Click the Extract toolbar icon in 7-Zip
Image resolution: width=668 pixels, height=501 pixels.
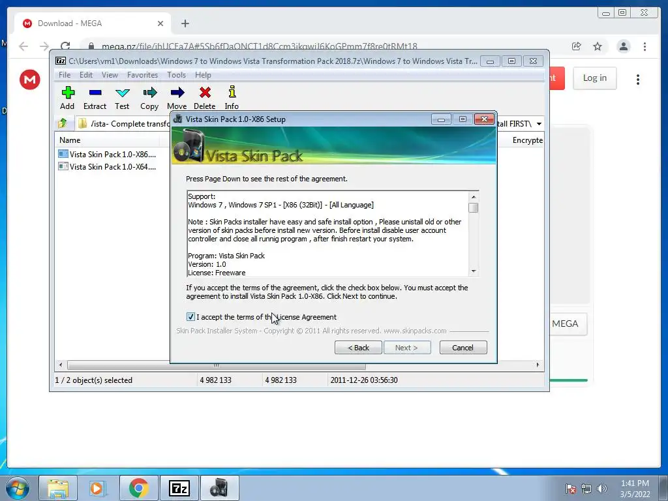[x=95, y=98]
